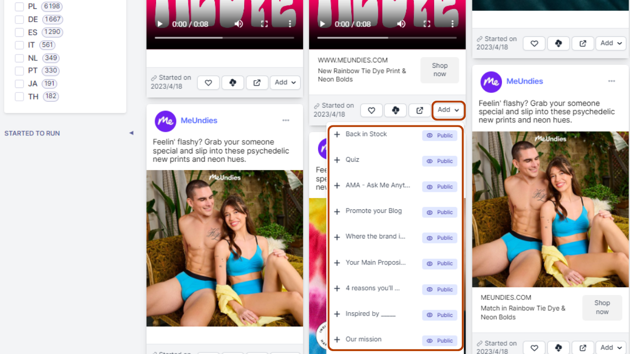Seek on the left-column video progress bar
630x354 pixels.
click(224, 37)
